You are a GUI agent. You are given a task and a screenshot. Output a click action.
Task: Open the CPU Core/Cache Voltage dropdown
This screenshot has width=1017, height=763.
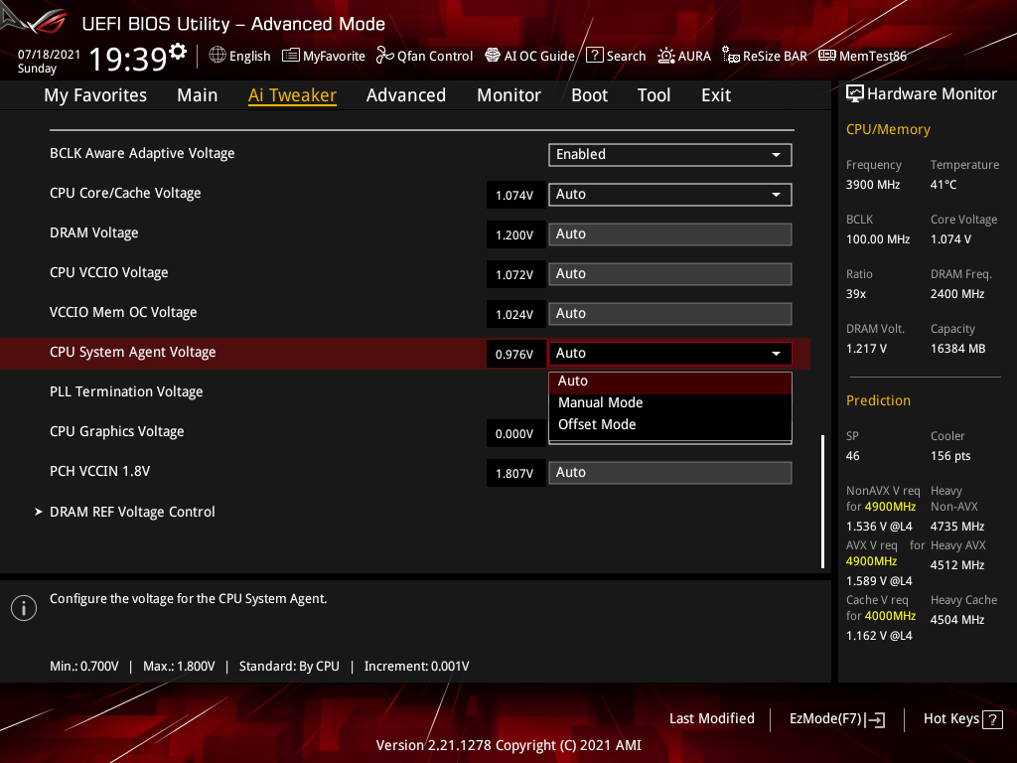[669, 195]
